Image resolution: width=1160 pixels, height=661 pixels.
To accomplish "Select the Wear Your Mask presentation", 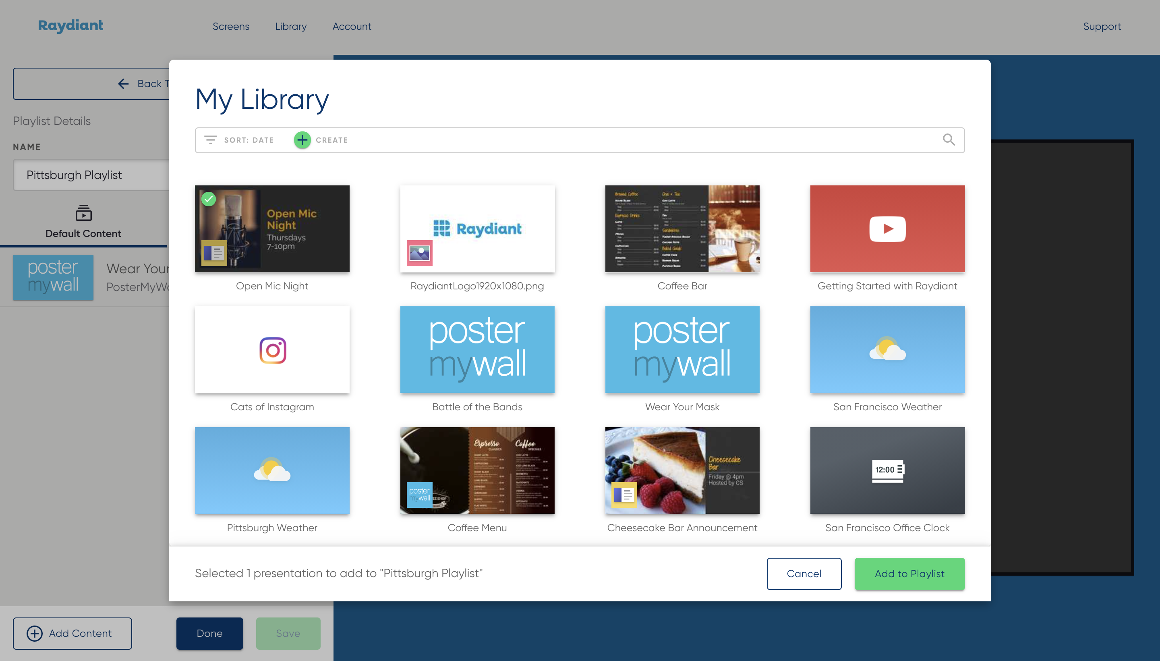I will tap(682, 349).
